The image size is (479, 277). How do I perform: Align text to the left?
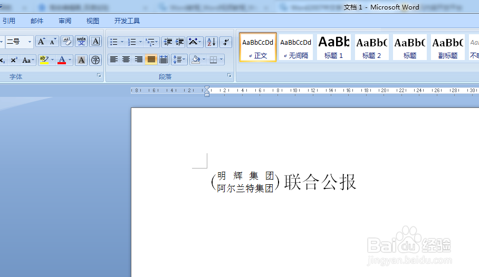click(114, 60)
